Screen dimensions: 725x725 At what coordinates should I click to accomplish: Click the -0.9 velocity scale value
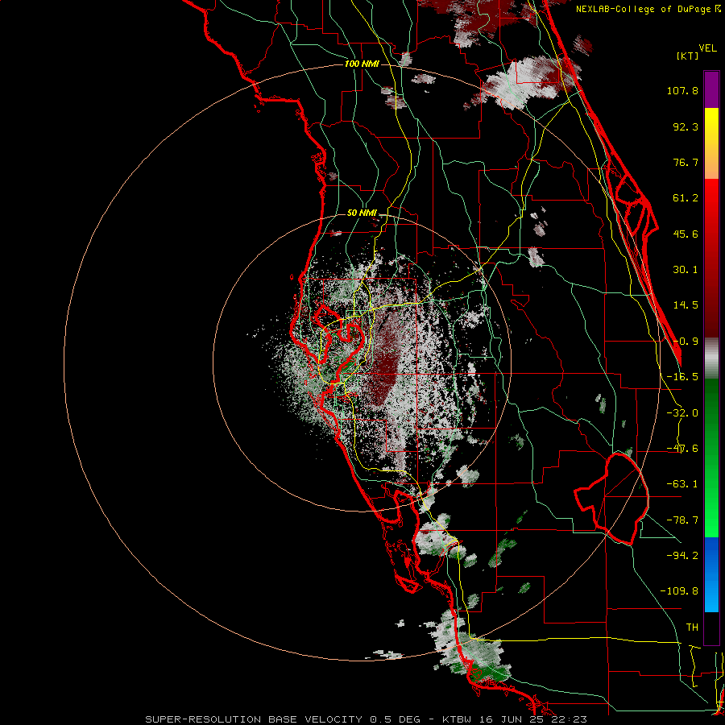[x=686, y=342]
